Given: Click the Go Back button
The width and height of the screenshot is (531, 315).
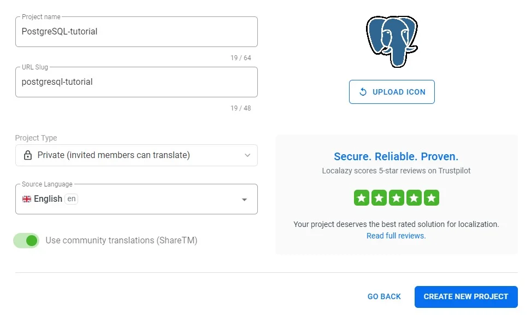Looking at the screenshot, I should pos(384,296).
